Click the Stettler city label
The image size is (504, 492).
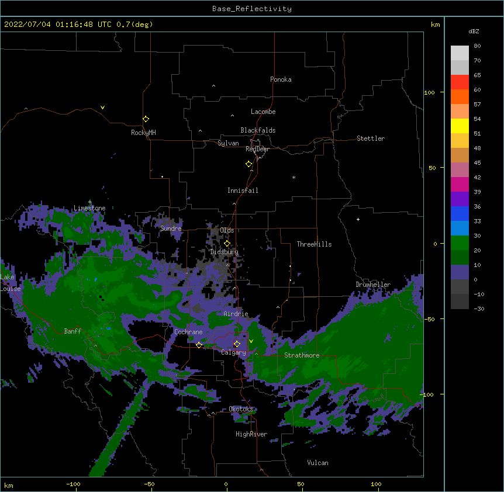(x=371, y=138)
